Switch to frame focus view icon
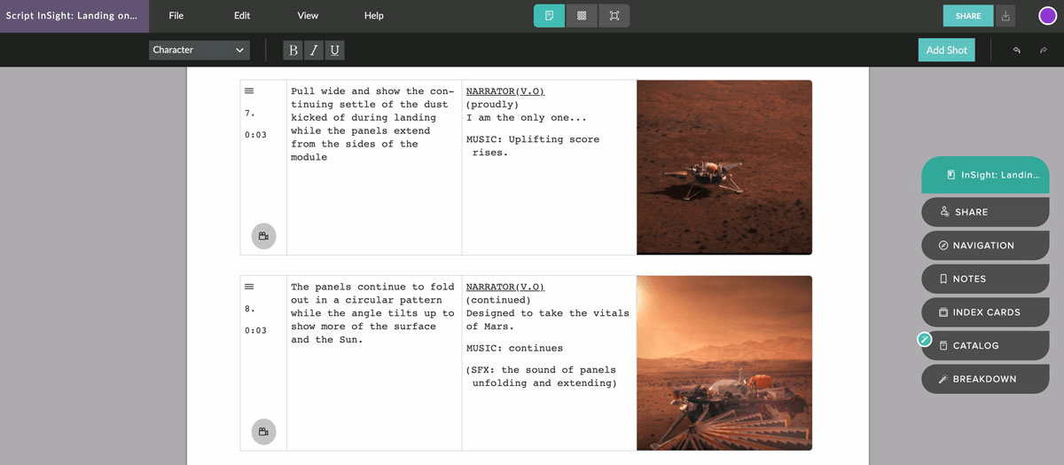This screenshot has width=1064, height=465. point(614,16)
